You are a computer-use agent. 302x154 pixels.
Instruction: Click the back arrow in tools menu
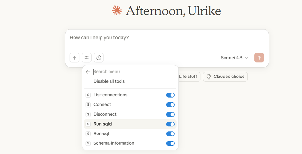tap(88, 72)
